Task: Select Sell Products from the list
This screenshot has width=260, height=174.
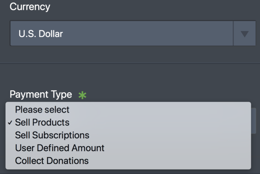Action: coord(42,122)
